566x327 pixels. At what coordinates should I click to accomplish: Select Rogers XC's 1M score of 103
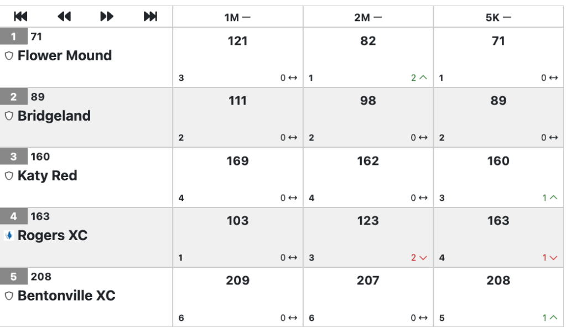[x=237, y=221]
